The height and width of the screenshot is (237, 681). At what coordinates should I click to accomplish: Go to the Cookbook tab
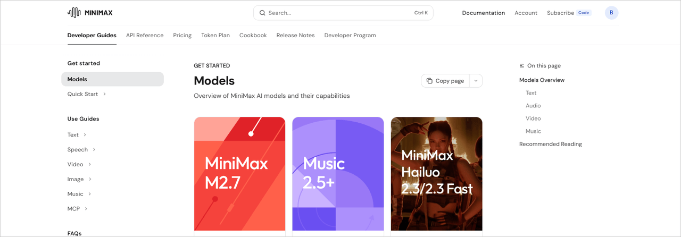coord(253,35)
